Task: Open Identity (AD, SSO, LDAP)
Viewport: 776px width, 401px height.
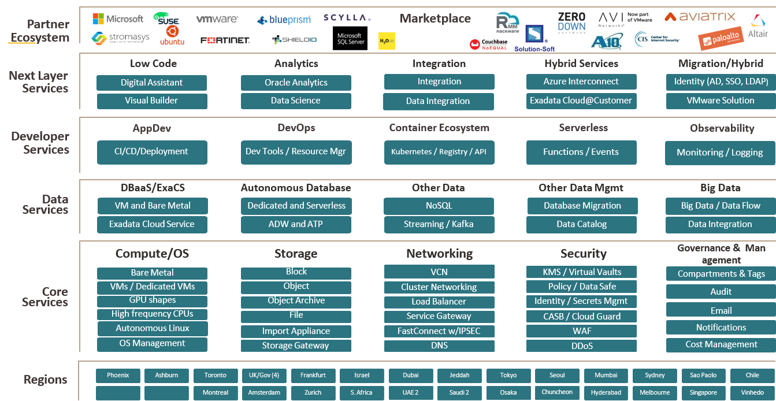Action: pyautogui.click(x=721, y=81)
